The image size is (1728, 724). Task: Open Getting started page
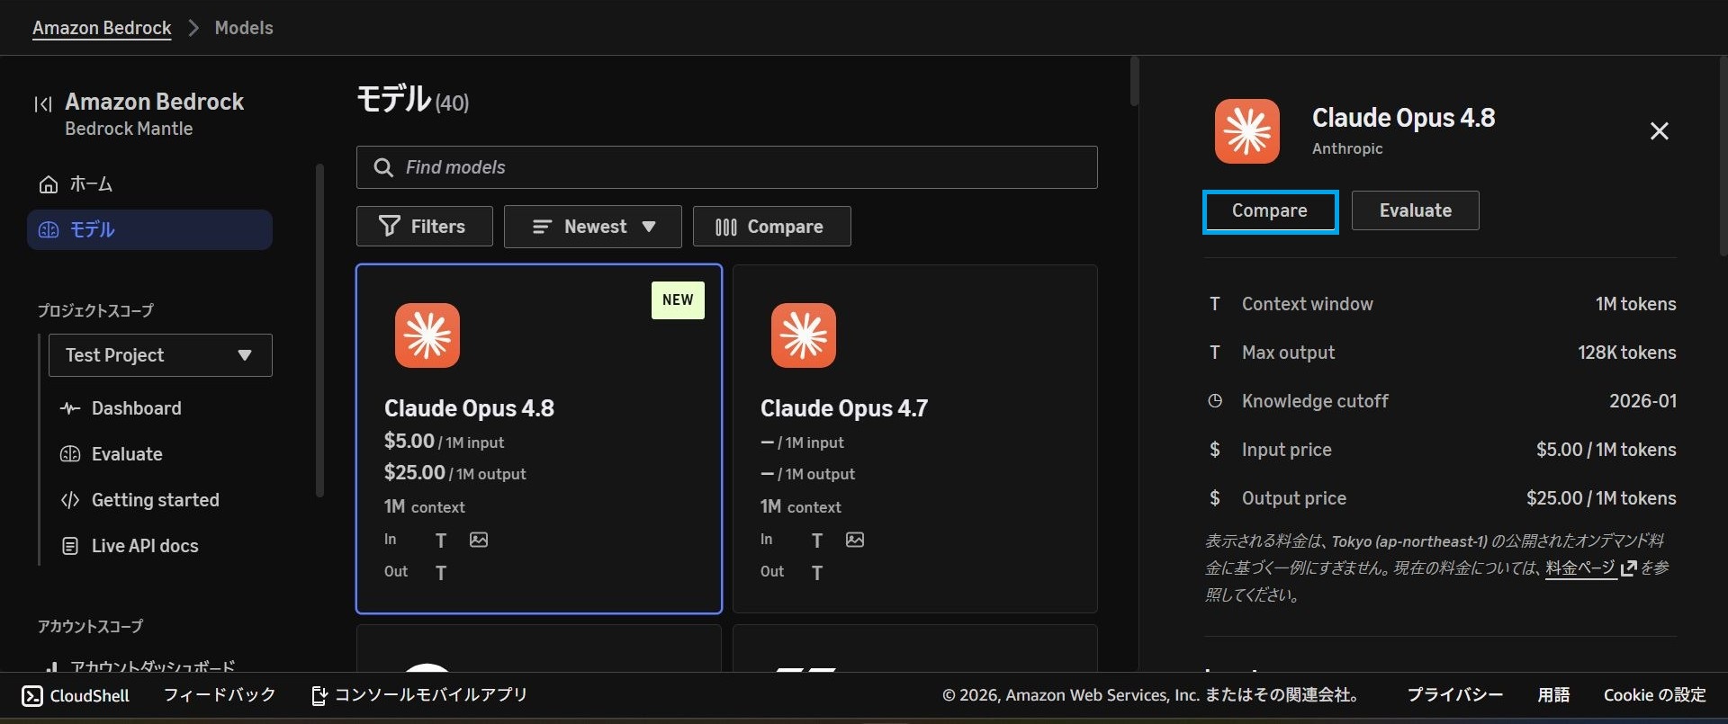click(x=155, y=500)
